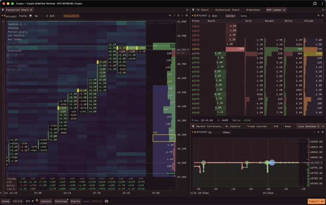The width and height of the screenshot is (326, 205).
Task: Click the Footprint chart circular target icon
Action: (x=178, y=15)
